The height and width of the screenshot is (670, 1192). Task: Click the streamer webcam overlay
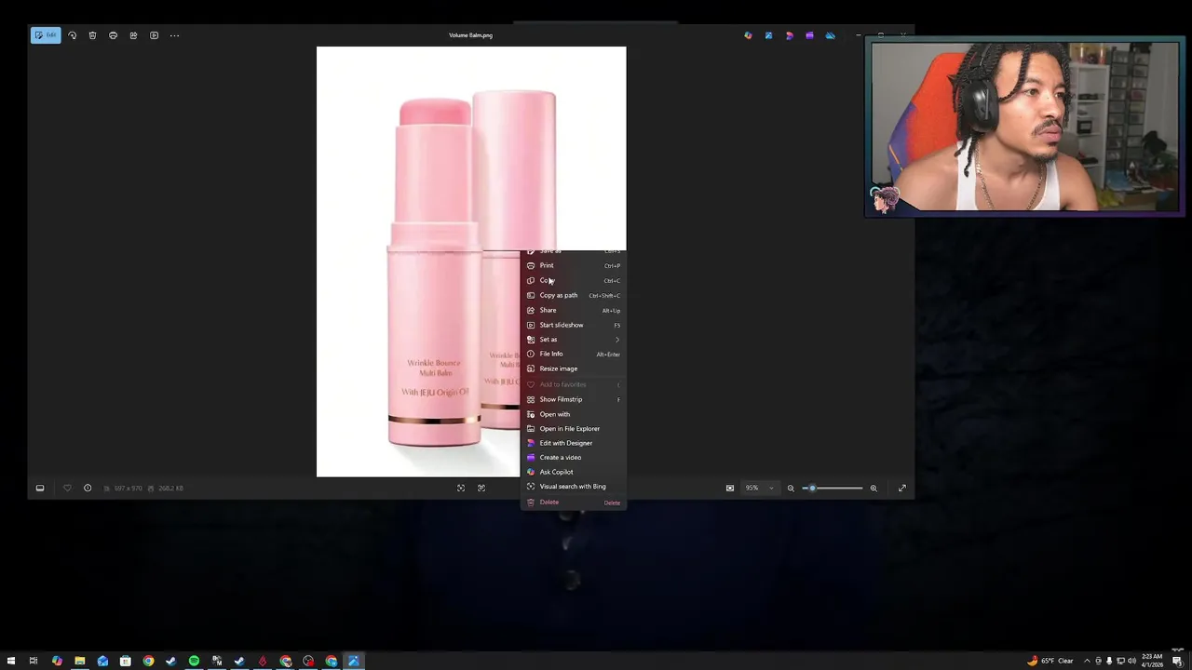(1024, 126)
